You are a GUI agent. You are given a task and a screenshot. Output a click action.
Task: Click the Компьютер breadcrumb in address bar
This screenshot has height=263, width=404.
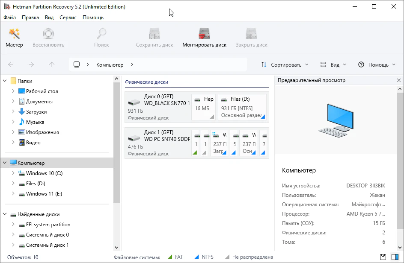coord(110,65)
